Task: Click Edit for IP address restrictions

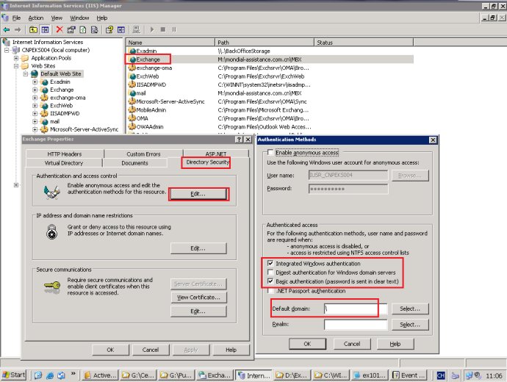Action: tap(198, 248)
